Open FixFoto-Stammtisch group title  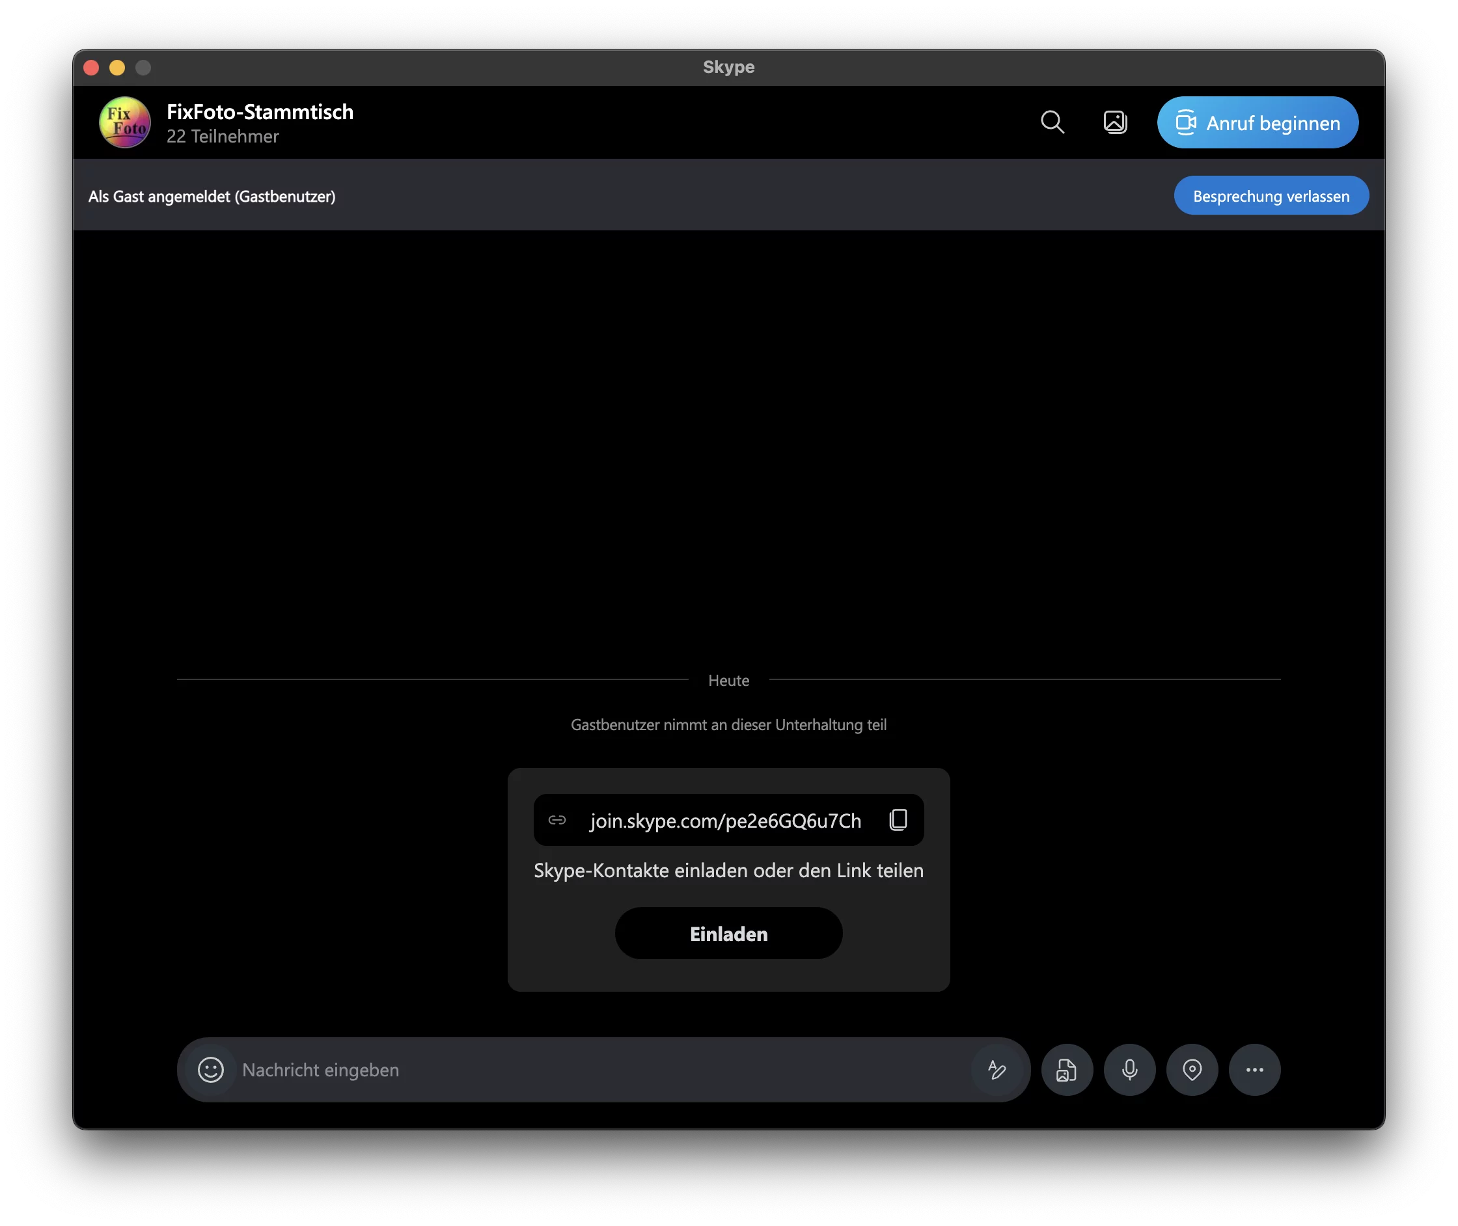260,112
